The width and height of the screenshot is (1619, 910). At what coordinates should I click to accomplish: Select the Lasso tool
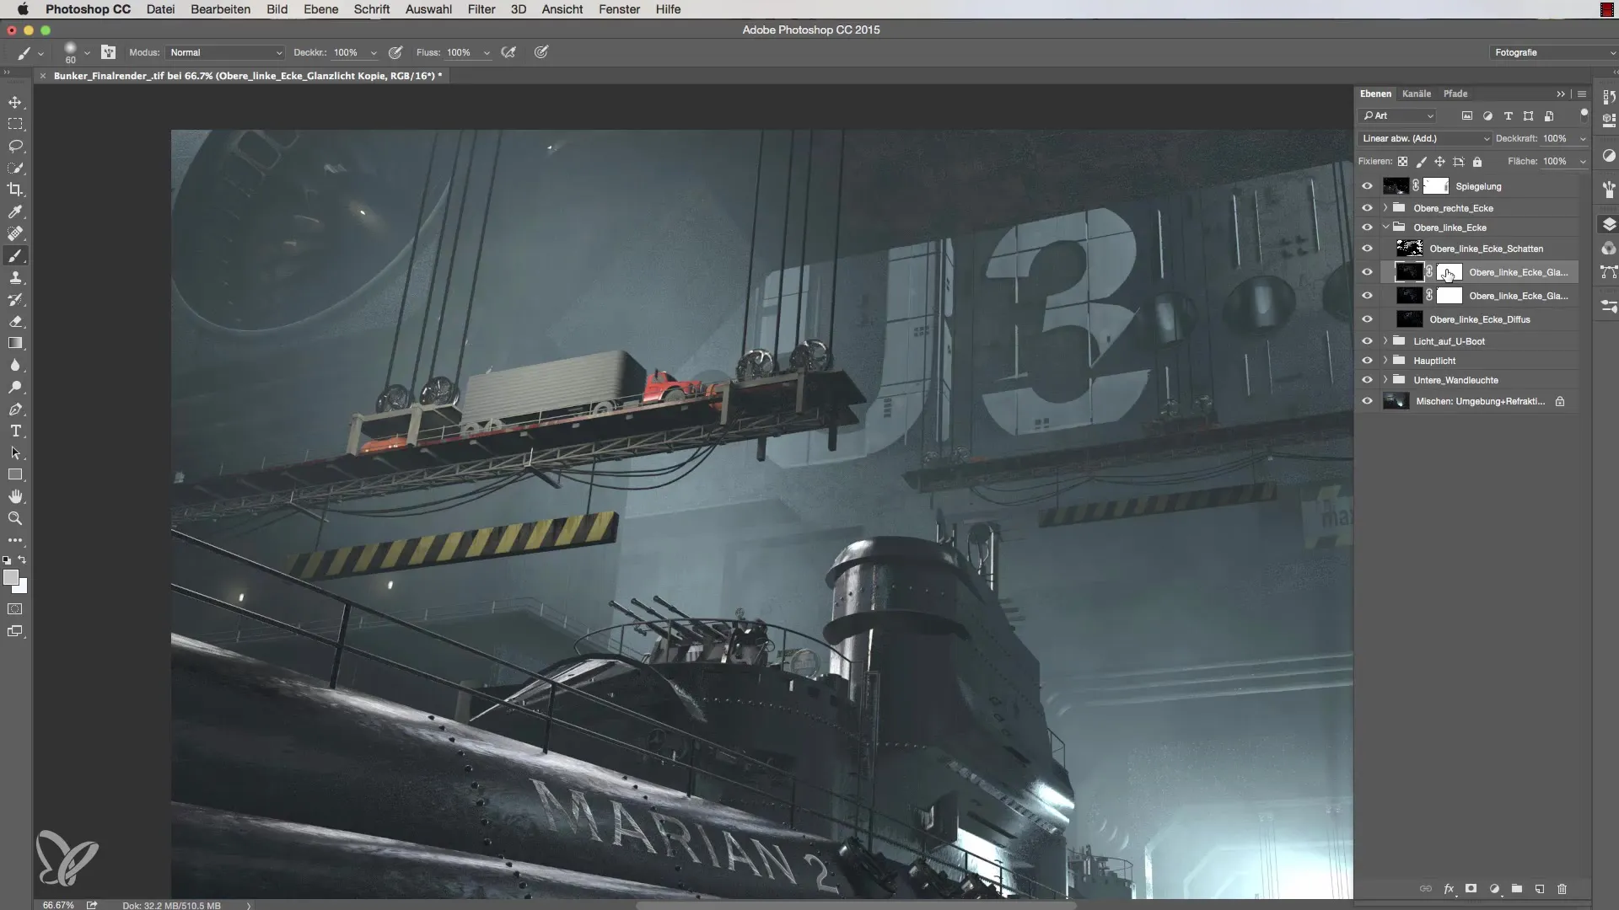(x=15, y=146)
